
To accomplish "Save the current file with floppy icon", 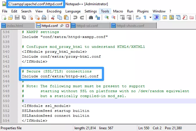I will (17, 17).
